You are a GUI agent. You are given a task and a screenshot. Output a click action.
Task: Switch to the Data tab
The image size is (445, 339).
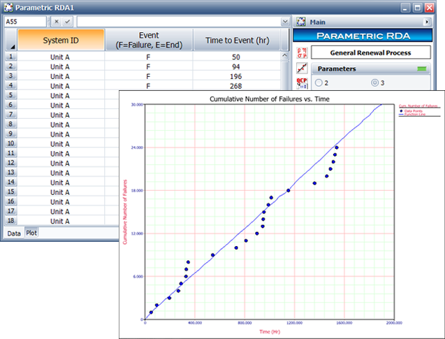(14, 233)
